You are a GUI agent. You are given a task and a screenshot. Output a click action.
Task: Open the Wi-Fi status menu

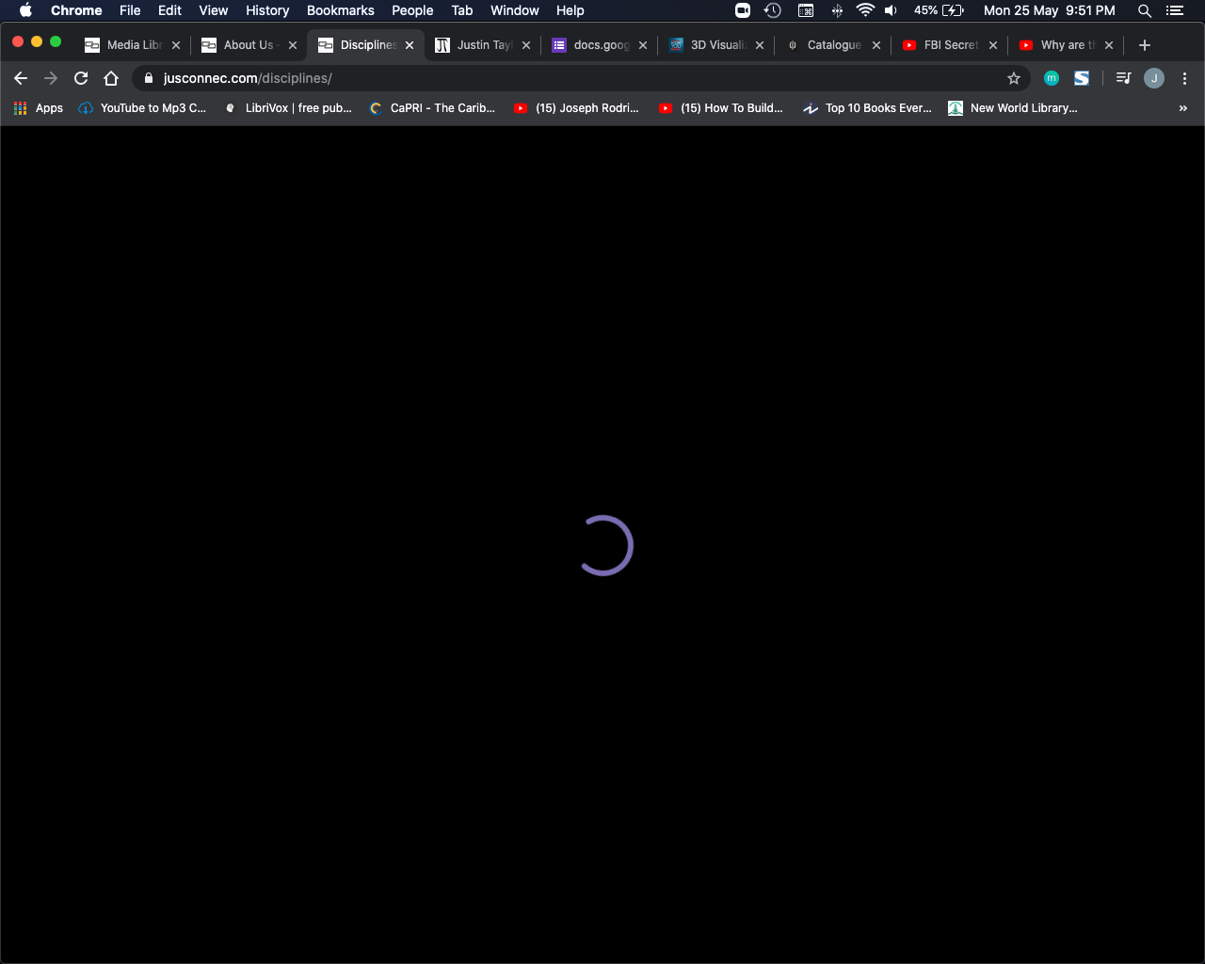(865, 10)
